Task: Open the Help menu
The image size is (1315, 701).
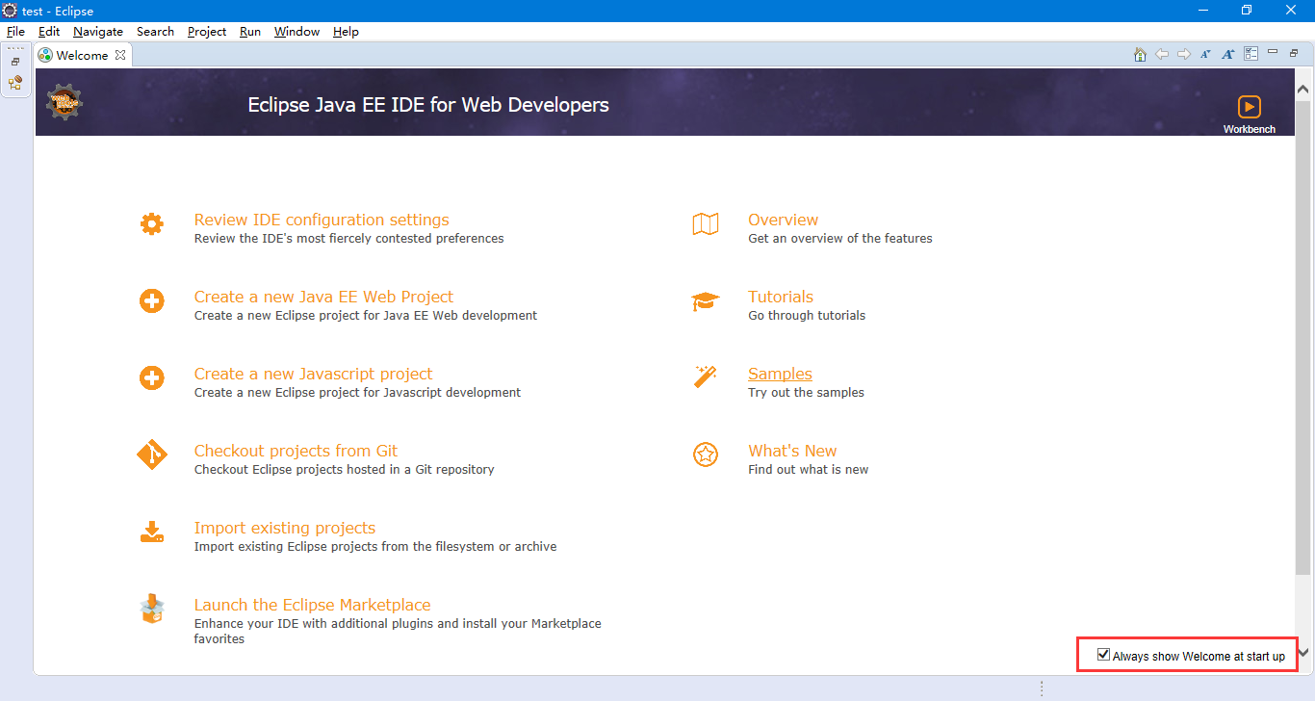Action: point(346,32)
